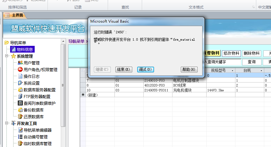271x147 pixels.
Task: Open 用户管理 in the tree
Action: point(32,63)
